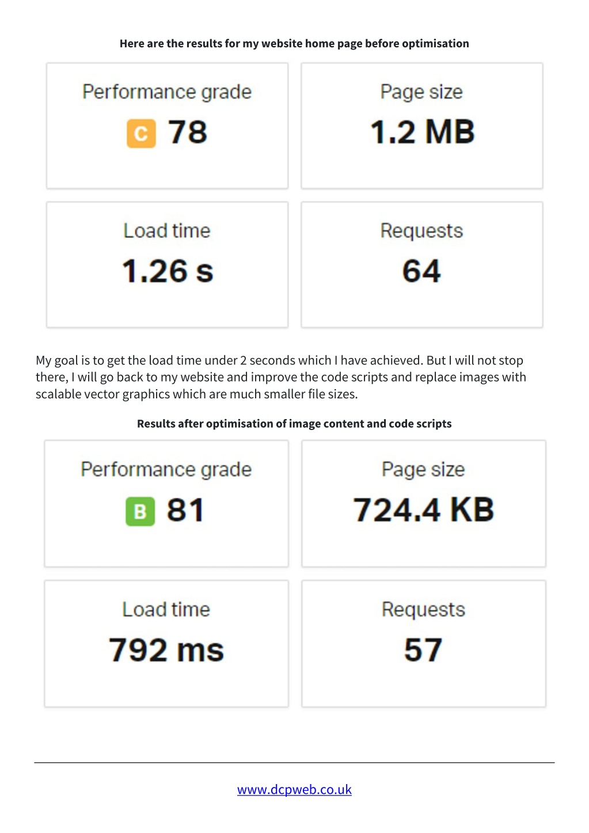Select the 1.2 MB page size card

pyautogui.click(x=422, y=125)
